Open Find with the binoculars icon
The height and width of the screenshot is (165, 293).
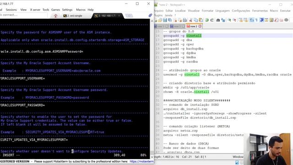(218, 20)
